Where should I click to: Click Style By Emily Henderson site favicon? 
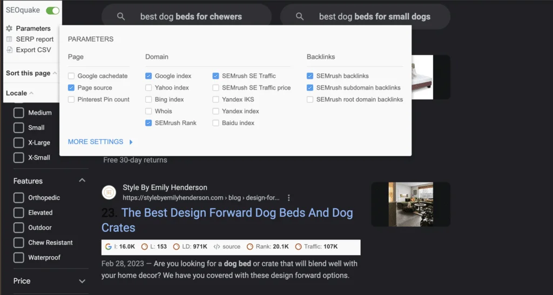pyautogui.click(x=109, y=193)
